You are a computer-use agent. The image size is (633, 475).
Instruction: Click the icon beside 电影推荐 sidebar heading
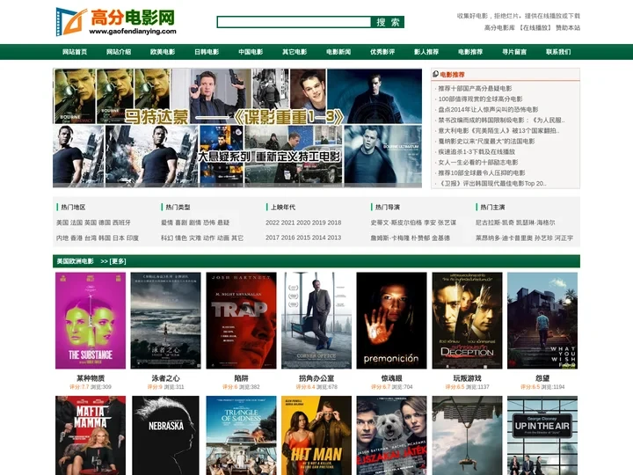pos(435,74)
